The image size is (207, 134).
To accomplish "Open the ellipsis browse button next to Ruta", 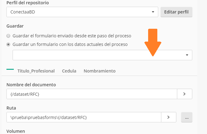I will 187,117.
